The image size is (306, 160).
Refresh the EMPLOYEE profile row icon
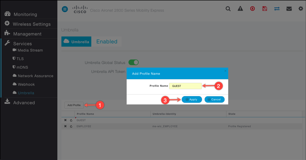71,126
